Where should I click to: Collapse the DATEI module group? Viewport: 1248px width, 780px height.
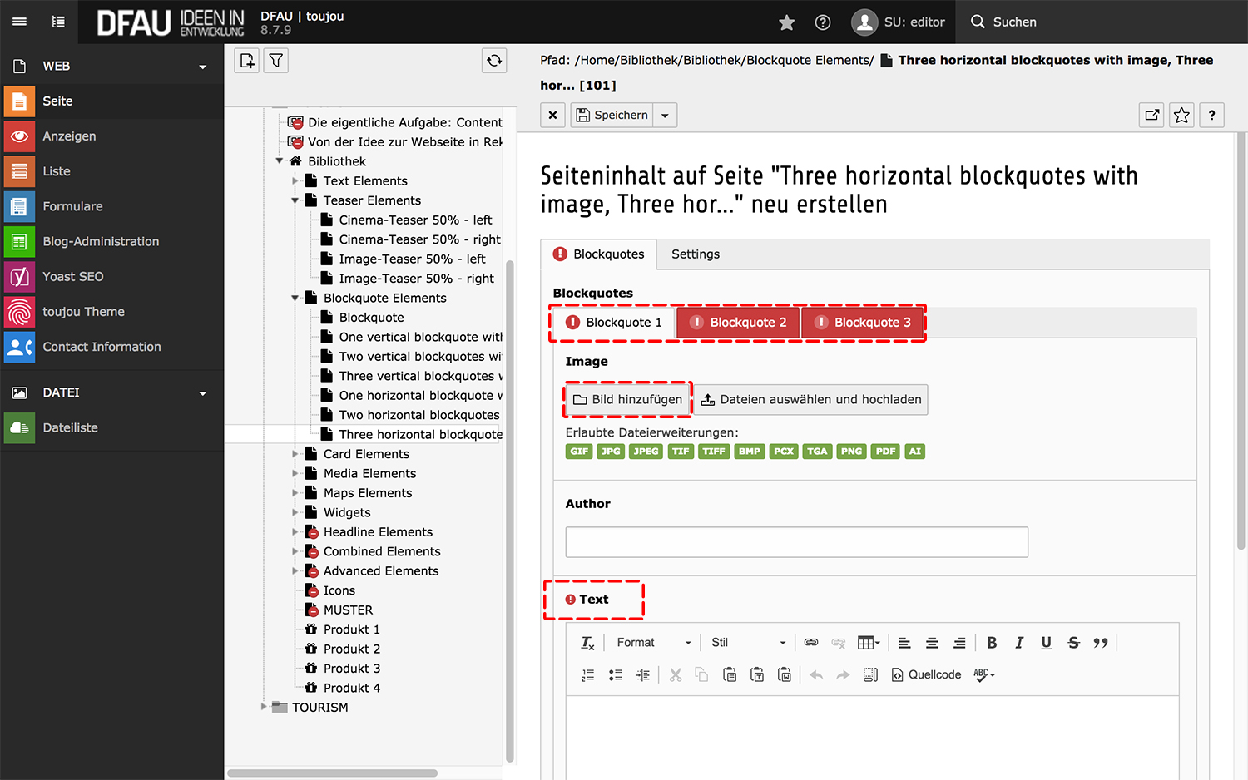(203, 393)
